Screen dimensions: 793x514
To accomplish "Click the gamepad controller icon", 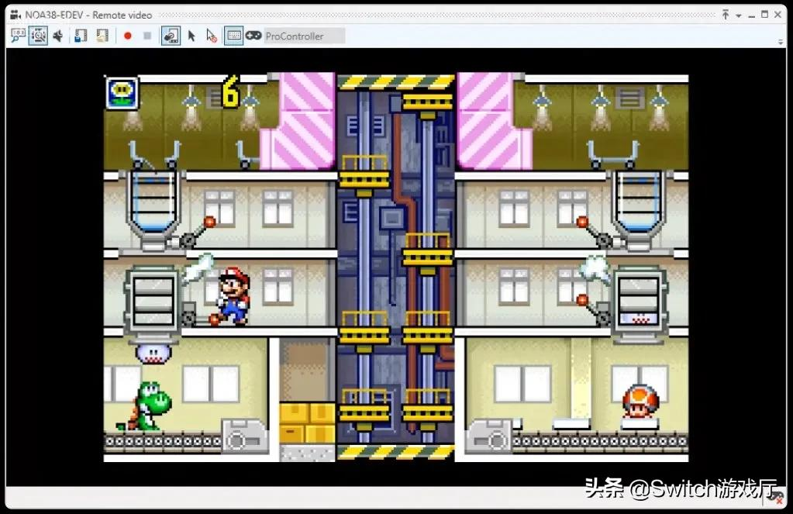I will 253,36.
